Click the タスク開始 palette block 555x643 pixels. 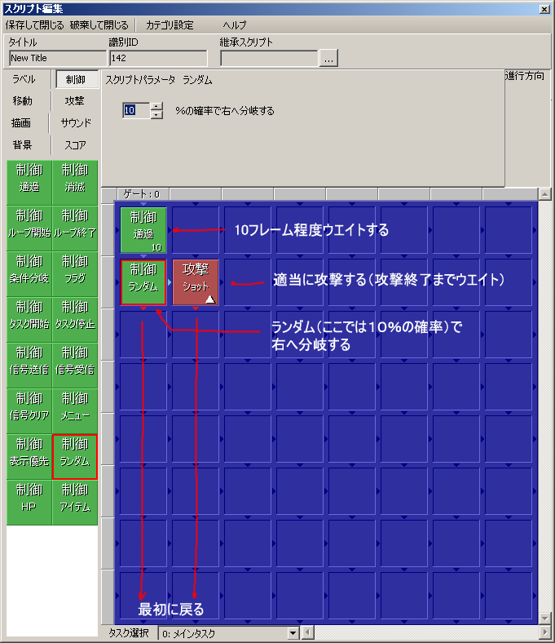tap(29, 315)
